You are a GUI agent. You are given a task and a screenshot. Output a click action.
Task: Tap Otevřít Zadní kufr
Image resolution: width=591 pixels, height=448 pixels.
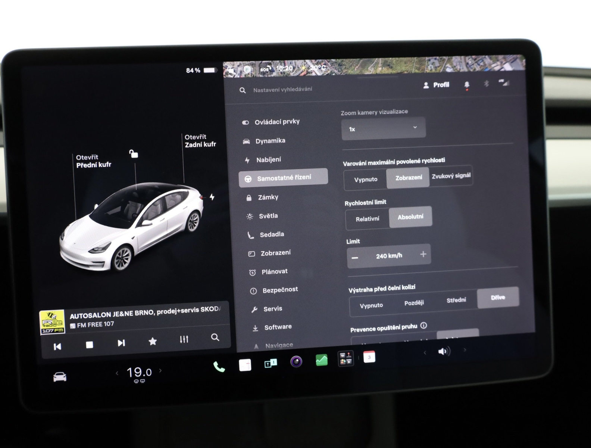coord(200,141)
